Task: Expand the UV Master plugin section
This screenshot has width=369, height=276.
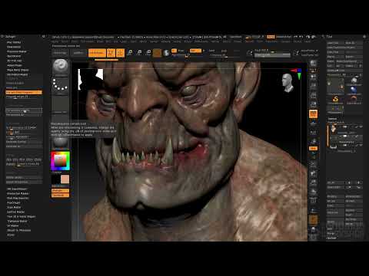Action: pos(13,225)
